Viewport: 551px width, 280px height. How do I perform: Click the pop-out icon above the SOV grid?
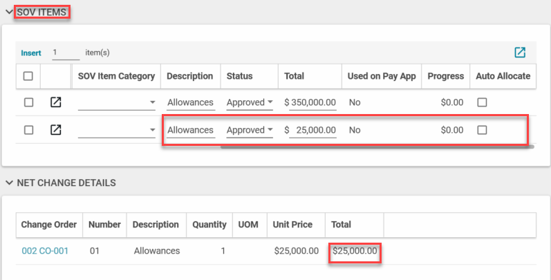point(520,53)
